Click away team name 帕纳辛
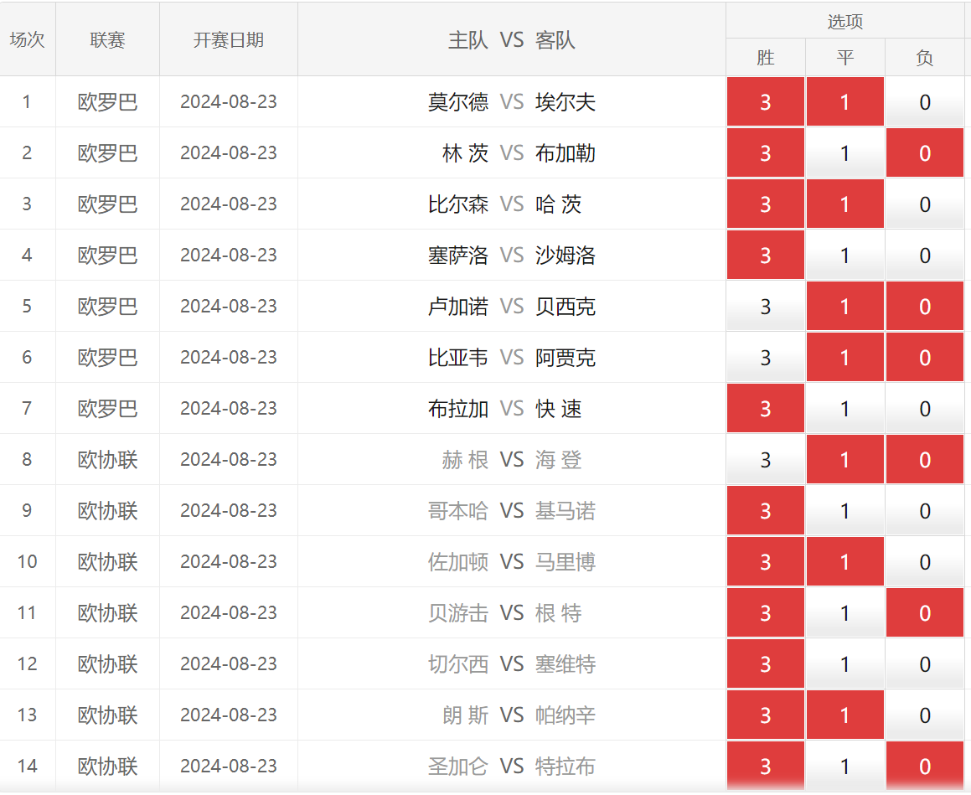Screen dimensions: 971x795 click(566, 715)
